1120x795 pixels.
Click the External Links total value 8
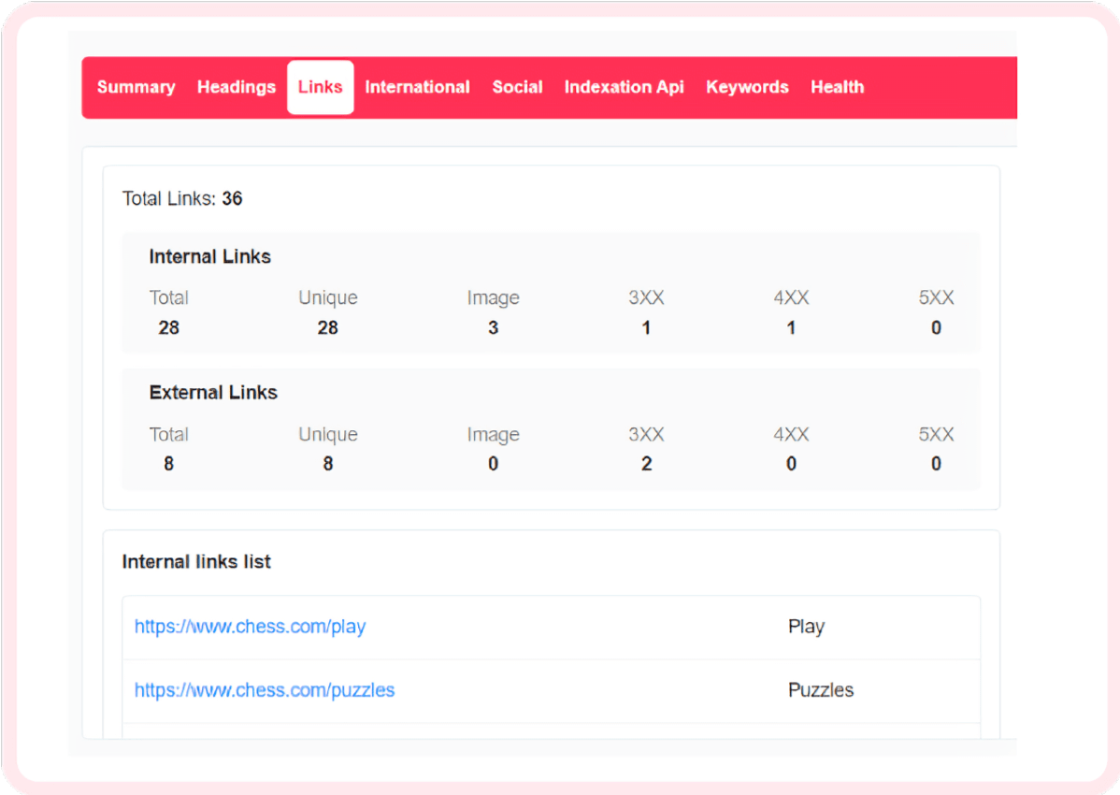(x=168, y=464)
